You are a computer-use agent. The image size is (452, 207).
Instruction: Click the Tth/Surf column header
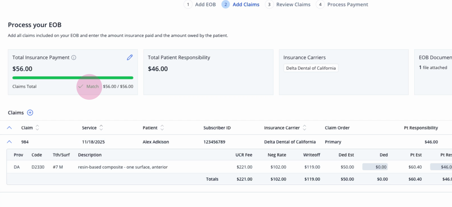61,155
